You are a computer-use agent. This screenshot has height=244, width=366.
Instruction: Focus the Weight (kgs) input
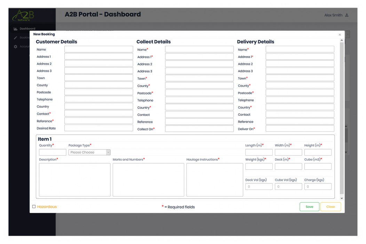(258, 166)
